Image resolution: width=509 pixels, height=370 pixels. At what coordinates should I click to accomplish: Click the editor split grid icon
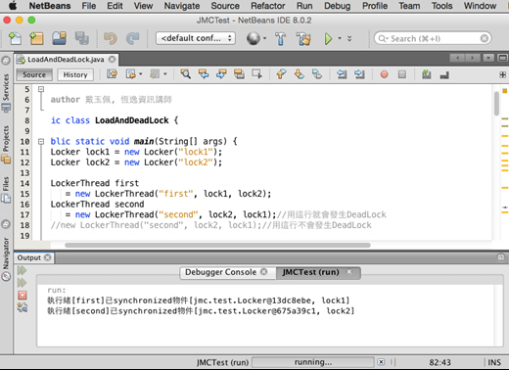click(502, 74)
